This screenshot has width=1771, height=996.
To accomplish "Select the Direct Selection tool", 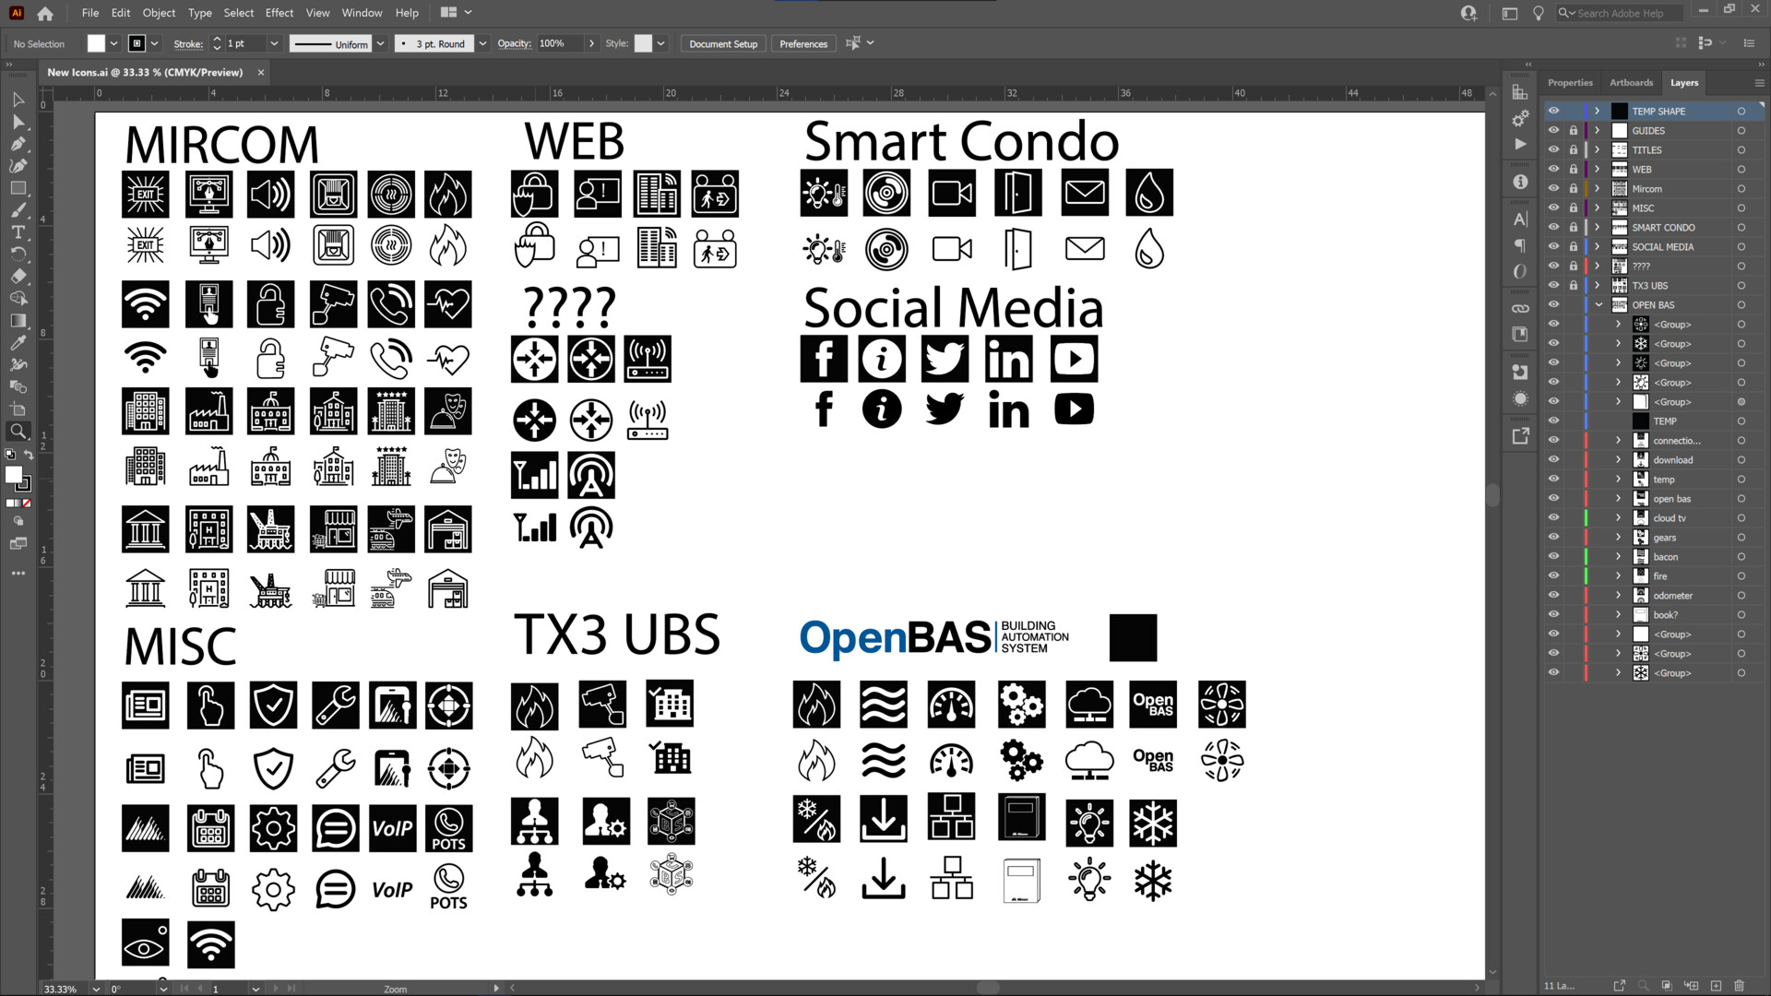I will pos(18,122).
